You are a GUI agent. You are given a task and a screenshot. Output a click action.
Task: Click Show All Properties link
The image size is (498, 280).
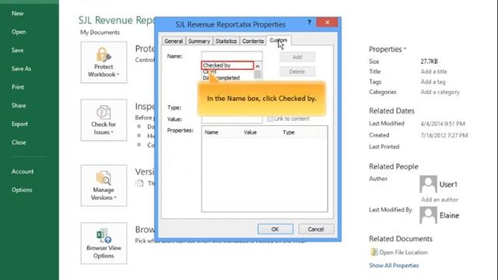coord(394,265)
